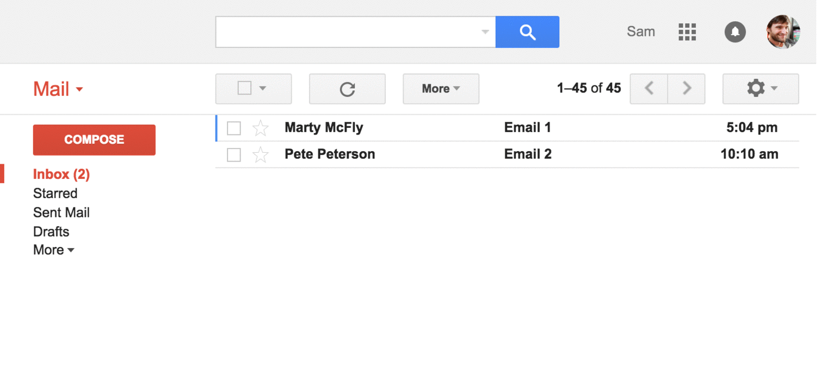Show the search options dropdown arrow

[485, 32]
